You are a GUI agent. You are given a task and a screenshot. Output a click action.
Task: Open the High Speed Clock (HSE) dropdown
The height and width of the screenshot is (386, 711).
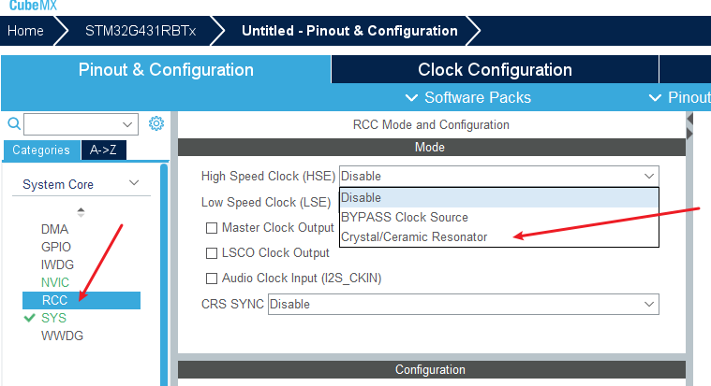point(498,176)
